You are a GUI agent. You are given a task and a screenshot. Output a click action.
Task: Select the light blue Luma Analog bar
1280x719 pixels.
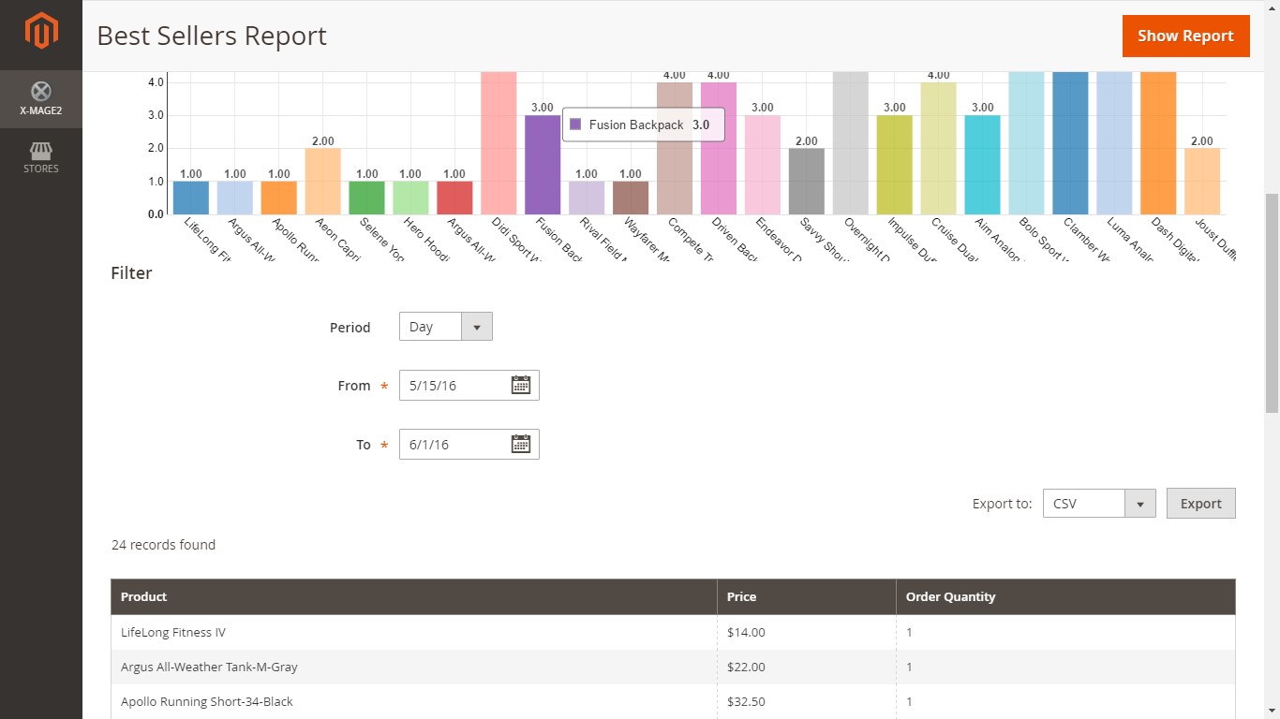(1114, 143)
